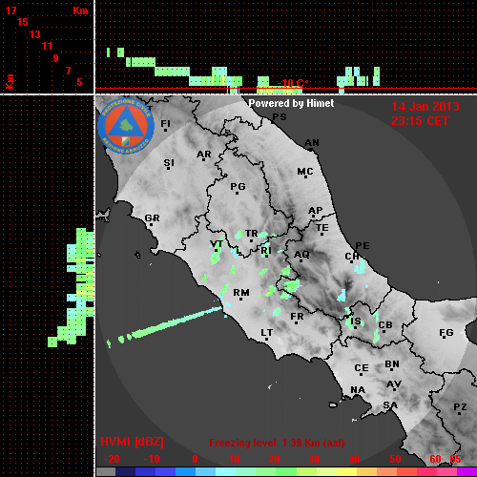The image size is (477, 477).
Task: Click the '30' dBZ scale value
Action: pos(314,459)
